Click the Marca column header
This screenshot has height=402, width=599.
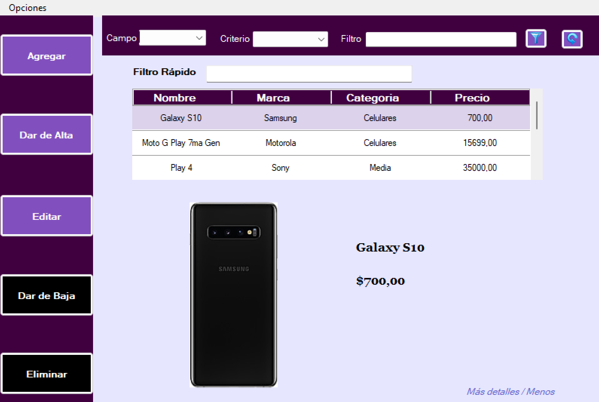pos(274,98)
